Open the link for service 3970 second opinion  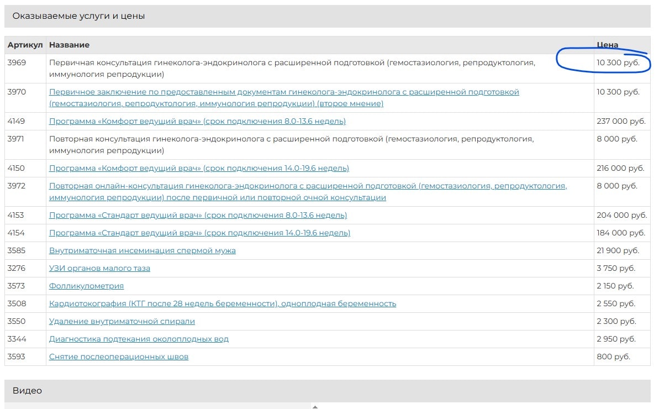click(284, 97)
